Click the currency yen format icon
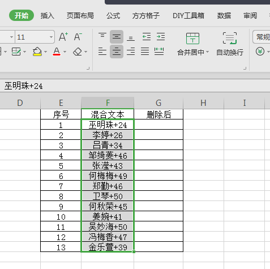The height and width of the screenshot is (269, 270). 260,52
